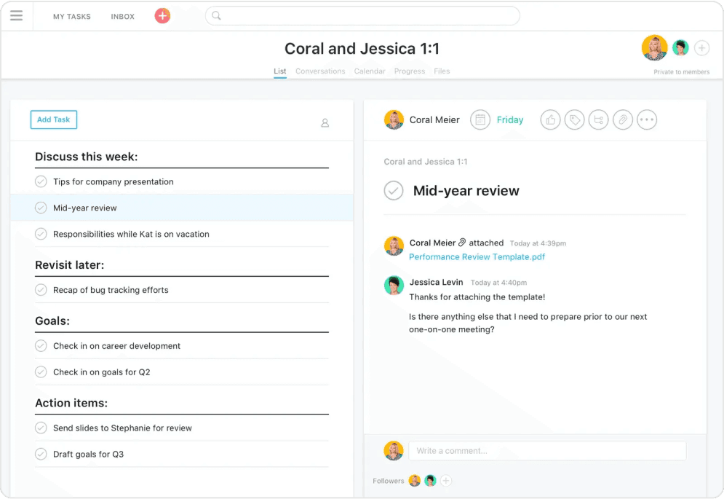Image resolution: width=724 pixels, height=499 pixels.
Task: Attach a file with the paperclip icon
Action: coord(623,120)
